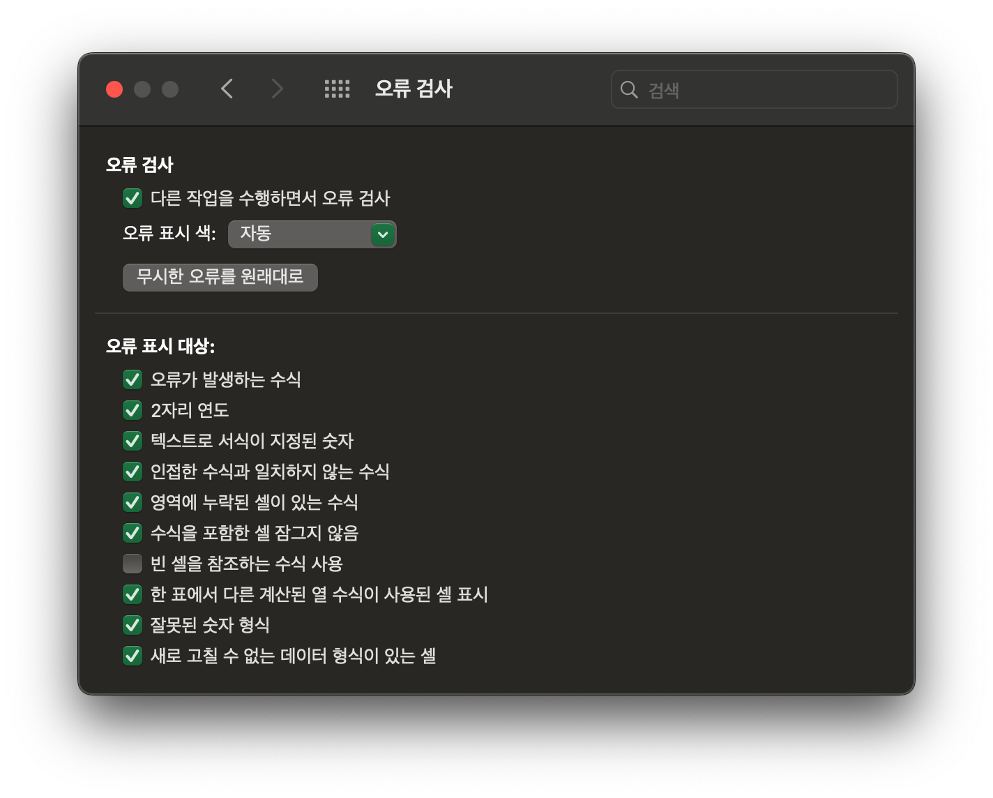Uncheck 오류가 발생하는 수식

pos(132,379)
